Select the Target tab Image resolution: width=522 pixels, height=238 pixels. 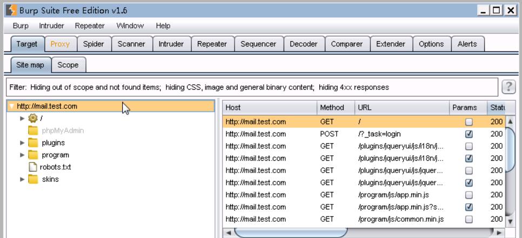[x=27, y=44]
